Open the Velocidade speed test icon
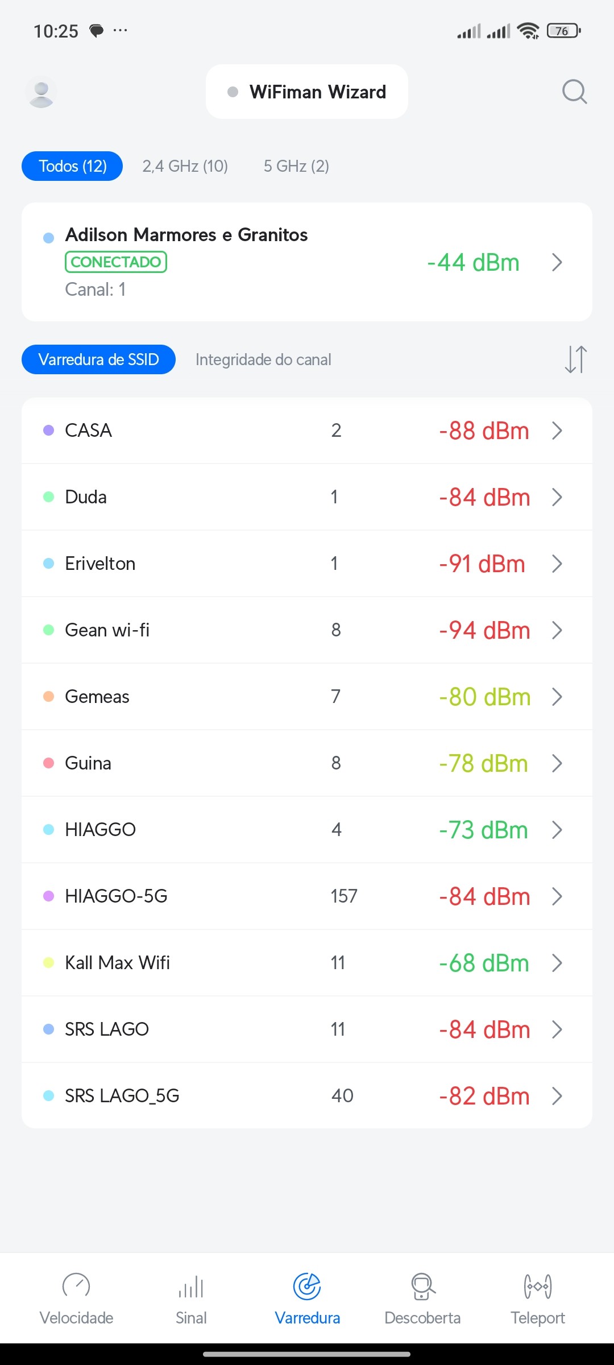The height and width of the screenshot is (1365, 614). [x=76, y=1287]
